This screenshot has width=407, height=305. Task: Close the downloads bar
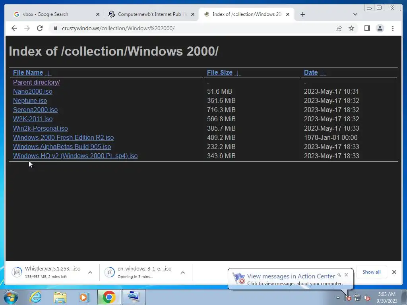coord(394,272)
